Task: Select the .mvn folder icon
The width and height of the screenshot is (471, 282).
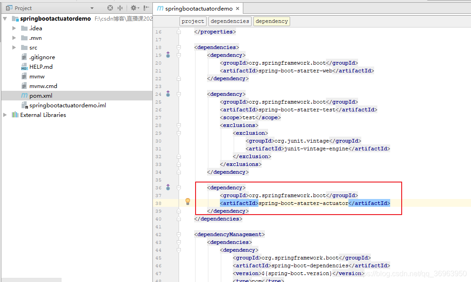Action: [x=24, y=38]
